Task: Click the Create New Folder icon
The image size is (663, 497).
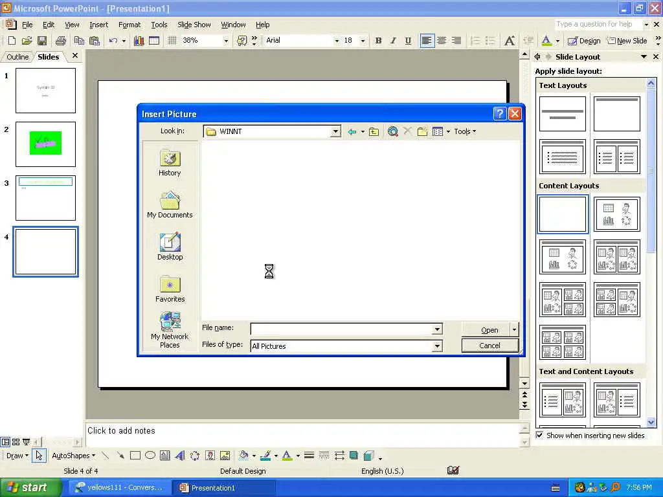Action: [422, 131]
